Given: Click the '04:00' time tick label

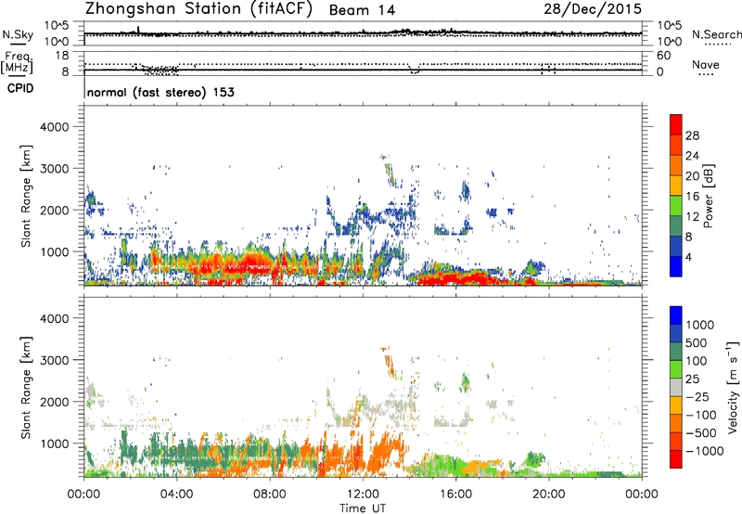Looking at the screenshot, I should (176, 495).
